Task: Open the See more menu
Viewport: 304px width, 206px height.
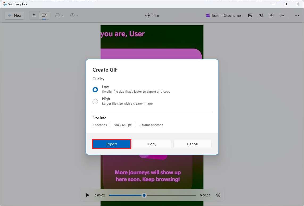Action: 297,15
